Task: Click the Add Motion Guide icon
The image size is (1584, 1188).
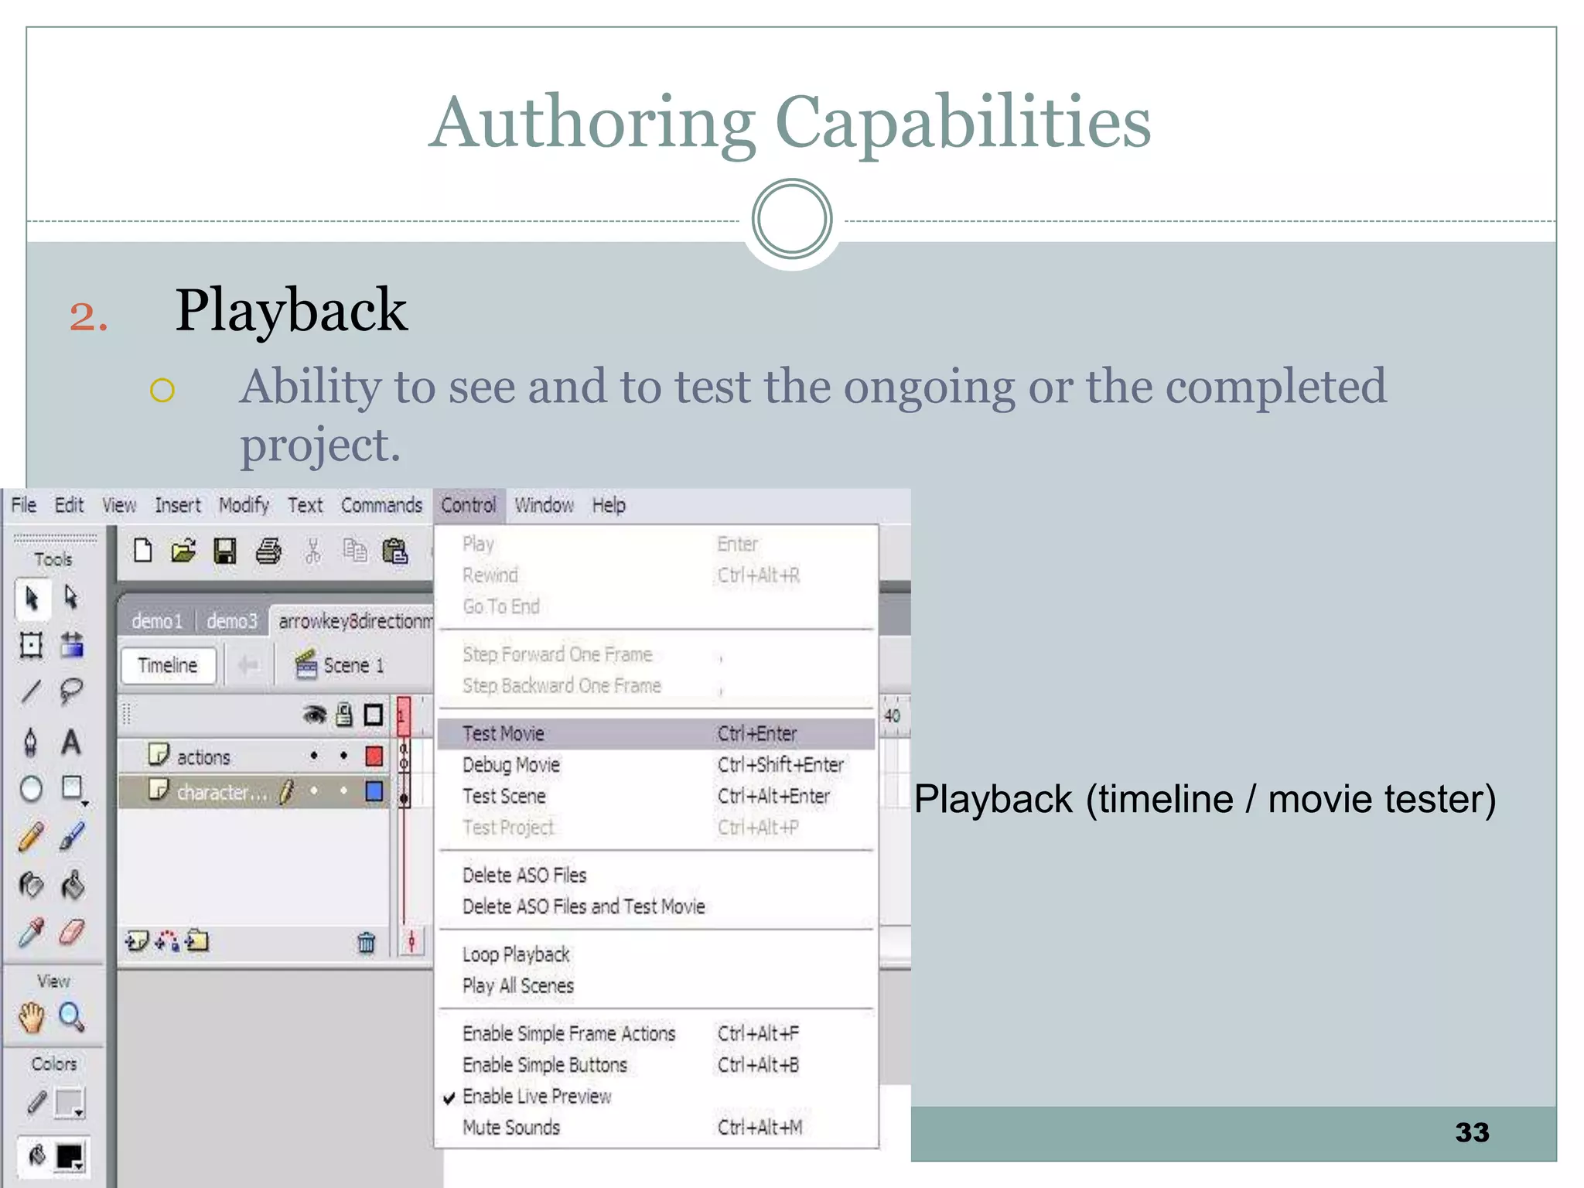Action: (167, 941)
